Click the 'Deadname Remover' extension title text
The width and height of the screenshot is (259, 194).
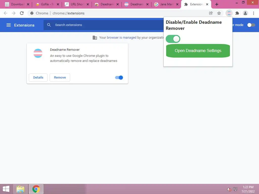tap(65, 50)
